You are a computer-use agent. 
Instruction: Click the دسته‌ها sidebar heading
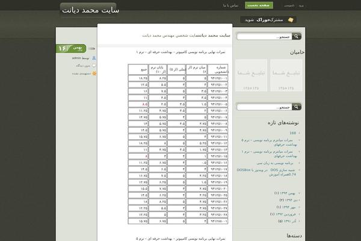click(294, 236)
